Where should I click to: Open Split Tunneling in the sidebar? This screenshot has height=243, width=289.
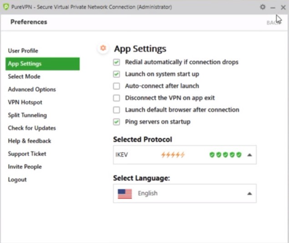click(27, 115)
